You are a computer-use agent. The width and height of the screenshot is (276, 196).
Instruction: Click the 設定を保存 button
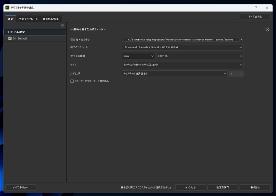tap(223, 187)
